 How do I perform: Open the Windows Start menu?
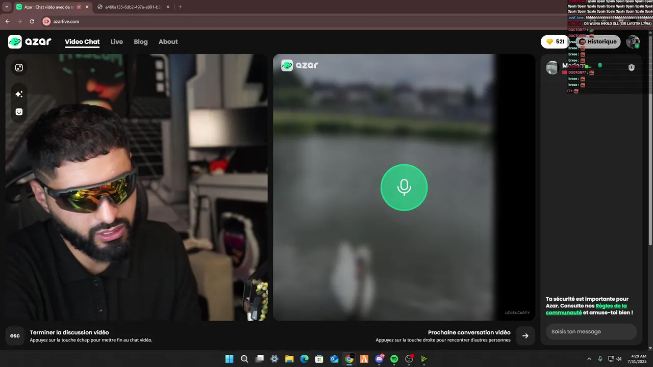tap(230, 359)
